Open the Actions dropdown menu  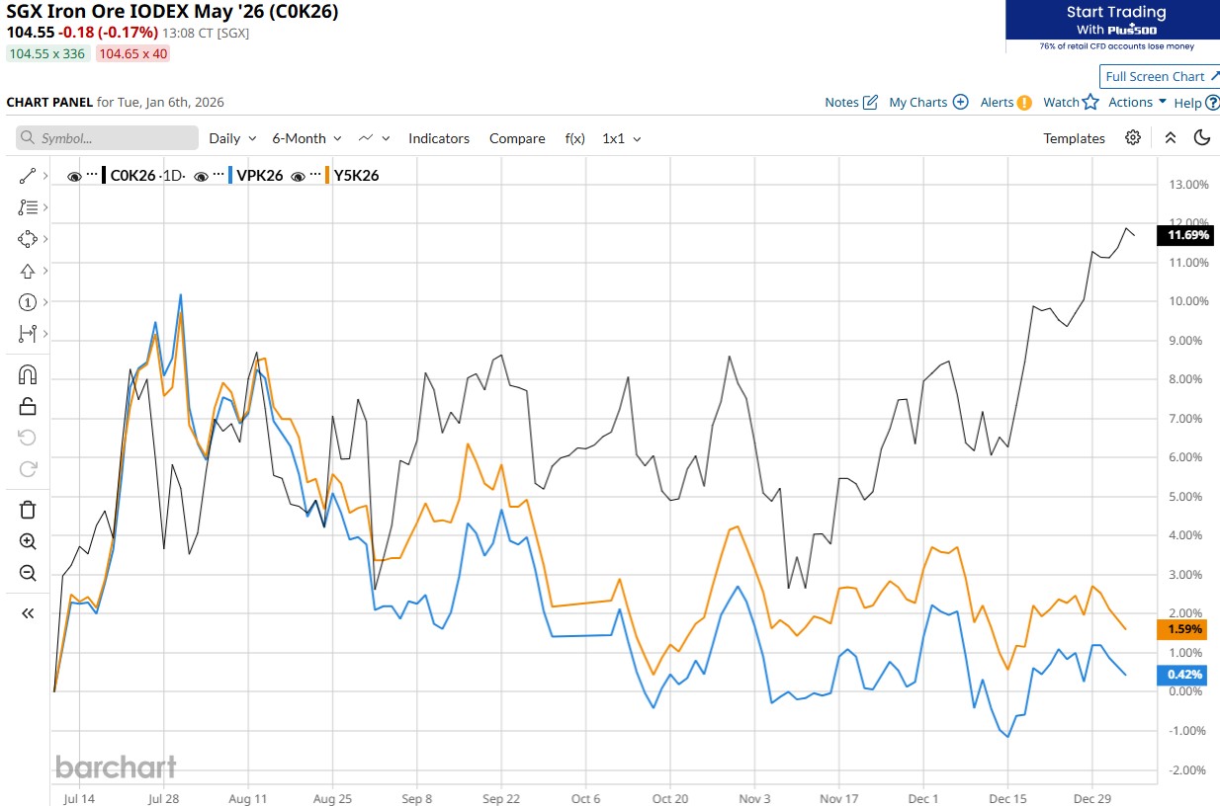(x=1137, y=102)
